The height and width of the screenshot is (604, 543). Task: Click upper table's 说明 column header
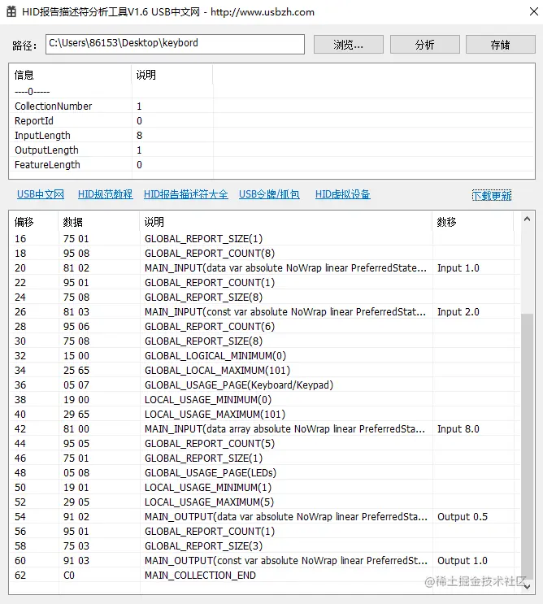tap(172, 75)
